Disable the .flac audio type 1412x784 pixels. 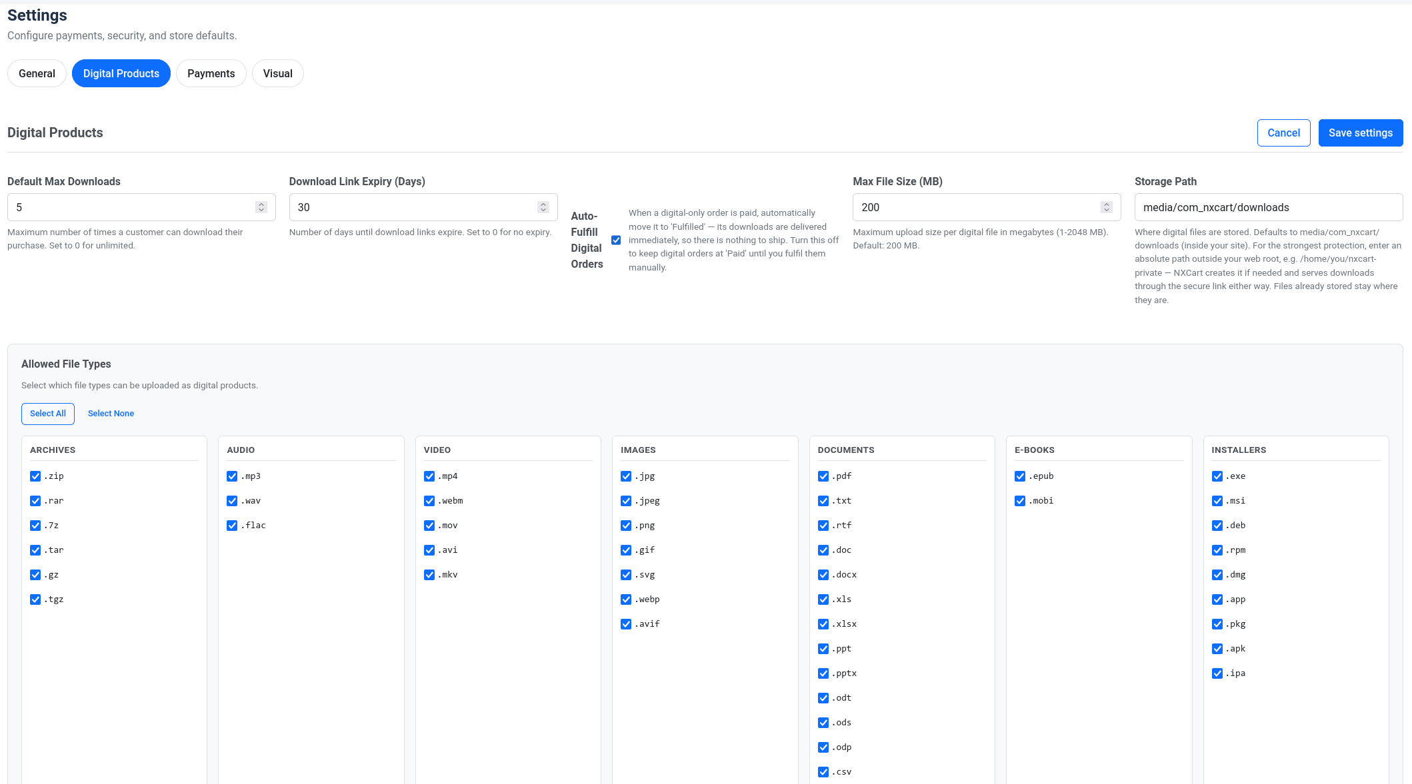coord(232,526)
